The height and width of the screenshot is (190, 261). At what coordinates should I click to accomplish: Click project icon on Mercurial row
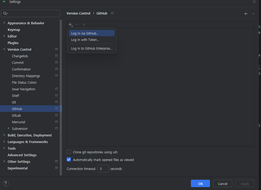coord(56,122)
